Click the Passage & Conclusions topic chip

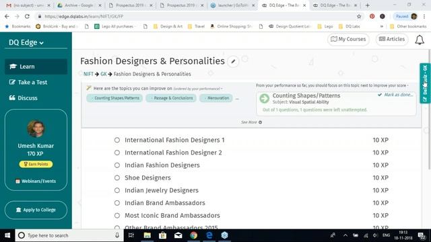pyautogui.click(x=171, y=98)
